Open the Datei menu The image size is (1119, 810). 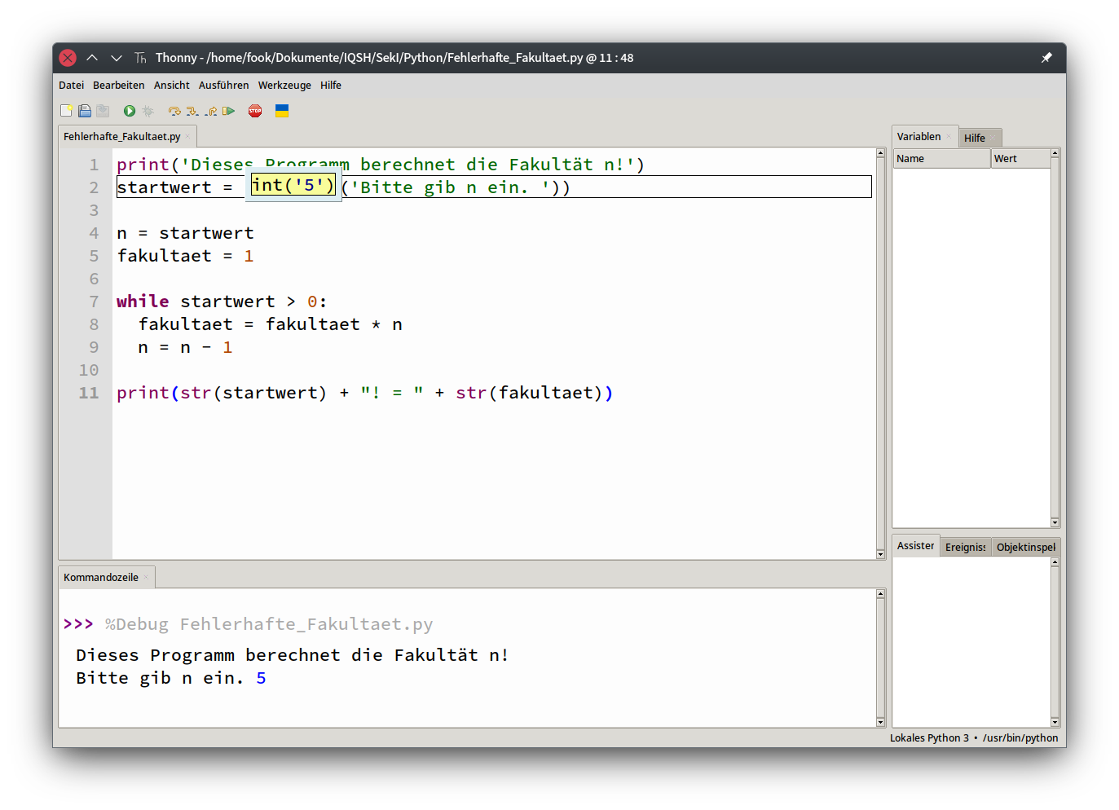pyautogui.click(x=71, y=85)
